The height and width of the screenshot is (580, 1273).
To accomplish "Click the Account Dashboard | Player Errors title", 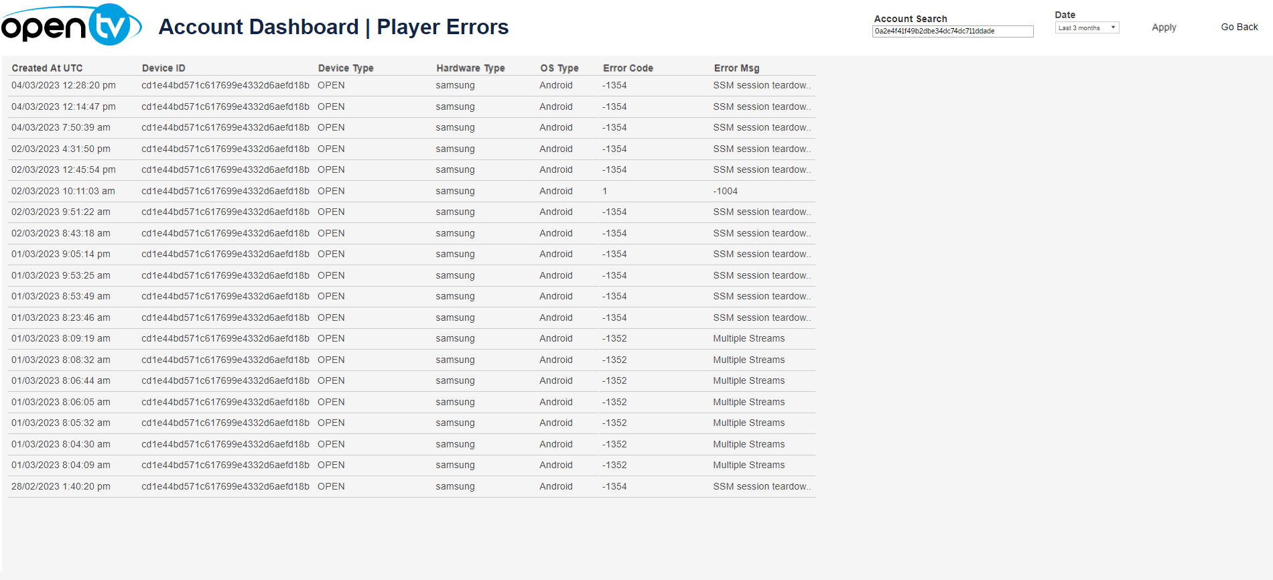I will click(333, 27).
